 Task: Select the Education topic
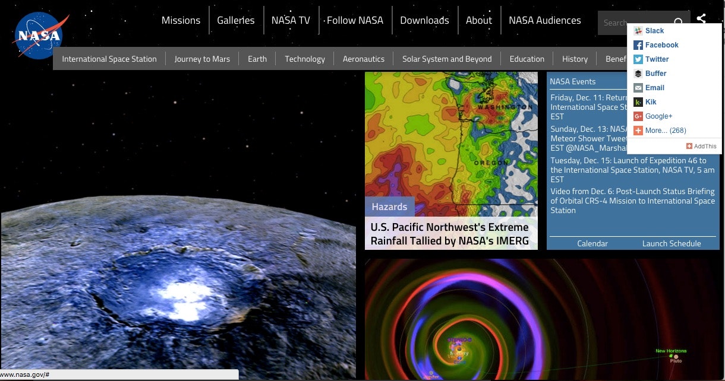527,59
